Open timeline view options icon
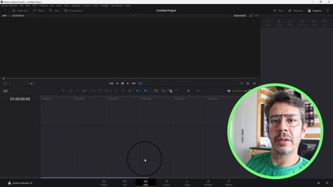Screen dimensions: 333x187 pyautogui.click(x=5, y=91)
